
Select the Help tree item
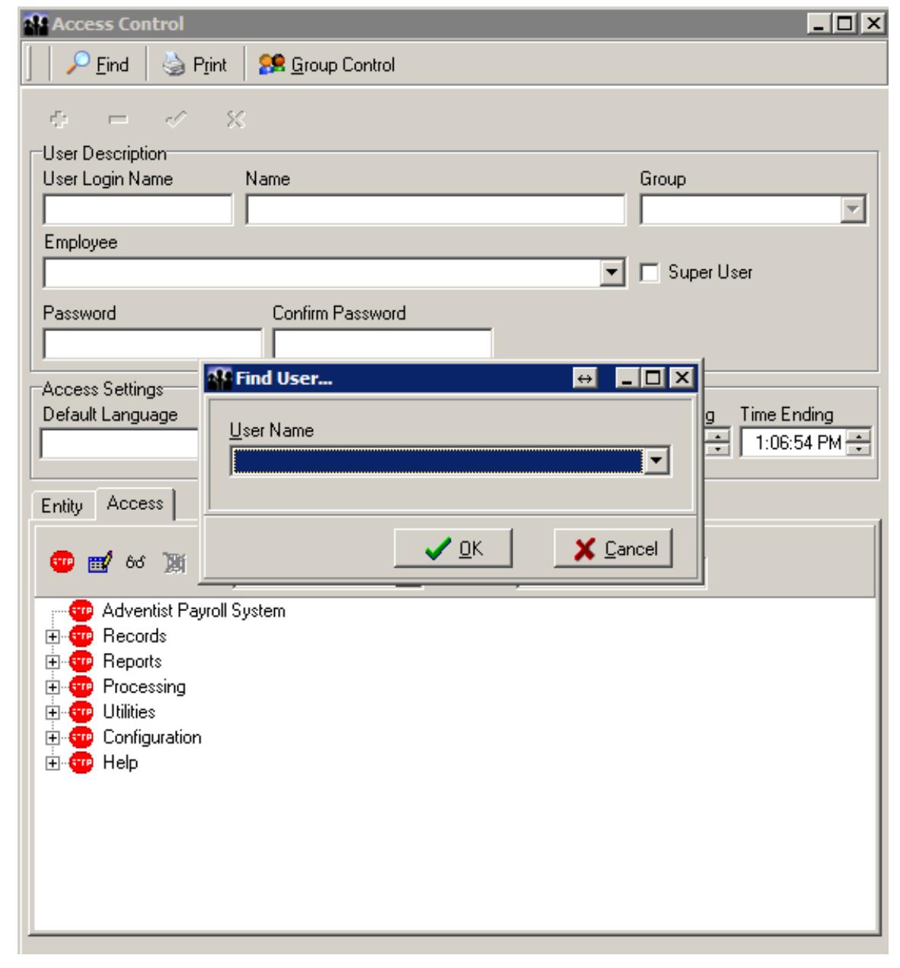point(120,763)
